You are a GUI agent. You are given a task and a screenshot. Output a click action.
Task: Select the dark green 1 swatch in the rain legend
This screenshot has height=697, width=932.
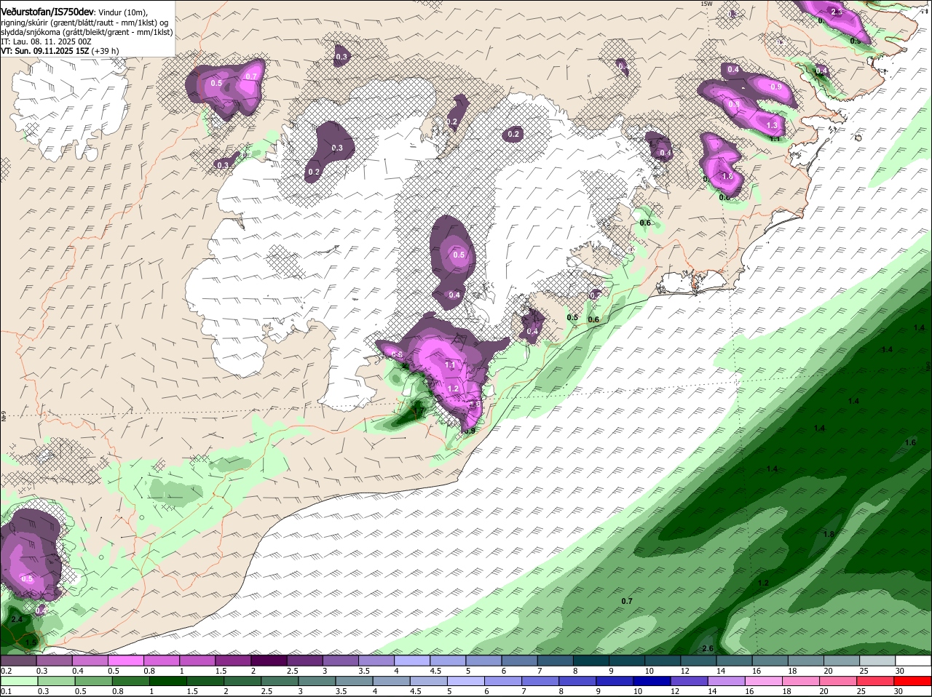pos(167,681)
